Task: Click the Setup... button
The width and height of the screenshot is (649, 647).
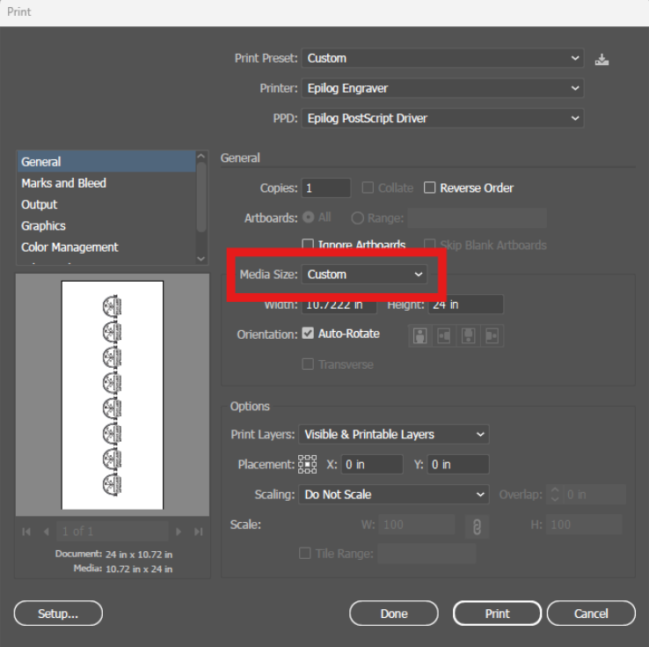Action: click(x=58, y=614)
